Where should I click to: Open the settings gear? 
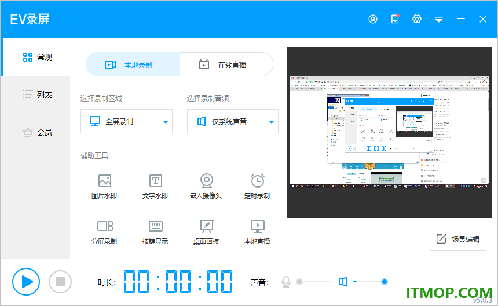[x=417, y=19]
